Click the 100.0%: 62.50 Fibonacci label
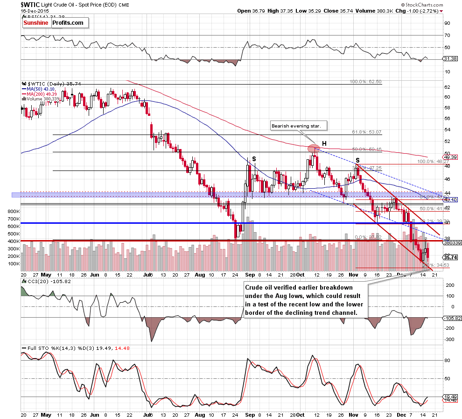The width and height of the screenshot is (462, 419). point(365,81)
